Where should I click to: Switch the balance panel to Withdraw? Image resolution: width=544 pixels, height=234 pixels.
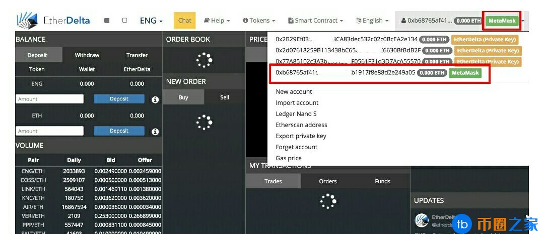(87, 55)
